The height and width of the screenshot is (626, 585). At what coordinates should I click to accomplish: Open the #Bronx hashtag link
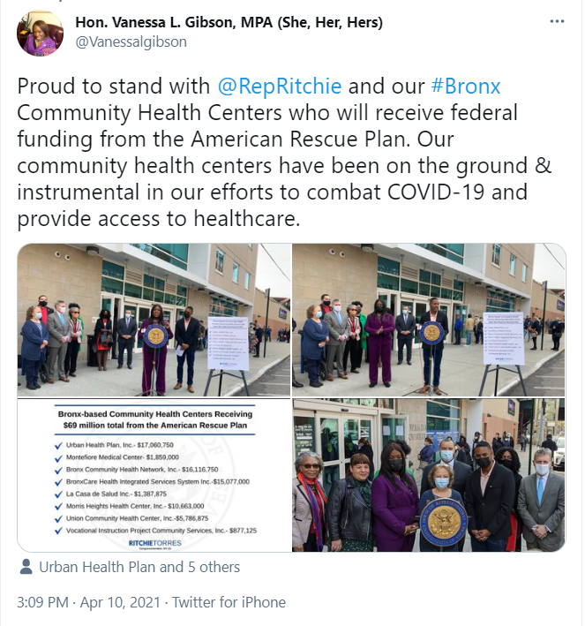[x=466, y=87]
